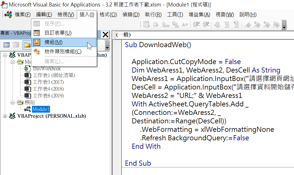294x175 pixels.
Task: Click the View Microsoft Excel icon left of the File menu
Action: coord(8,14)
